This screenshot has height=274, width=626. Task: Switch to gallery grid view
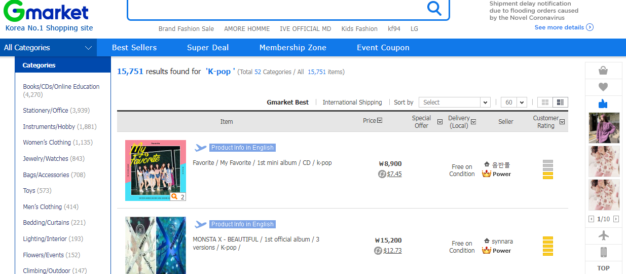pos(545,102)
